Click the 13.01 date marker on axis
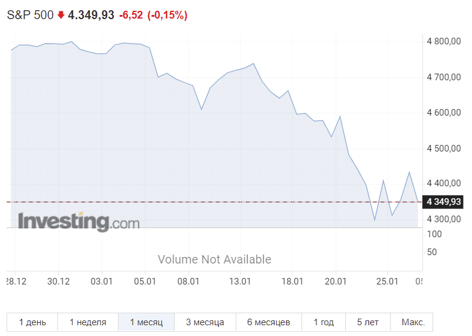This screenshot has height=336, width=472. [240, 281]
